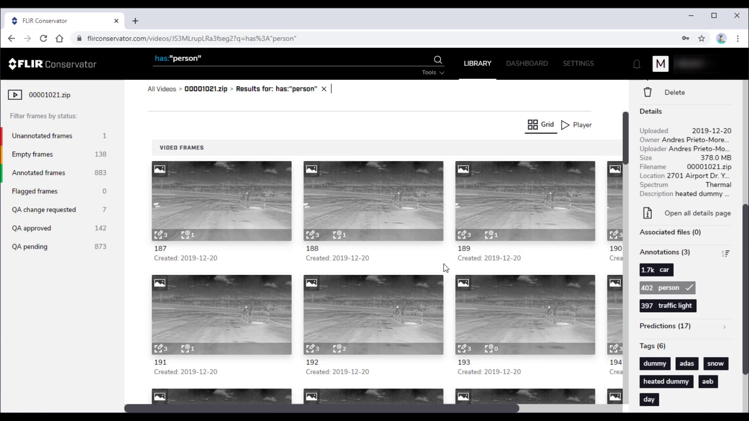Click the 00001021.zip breadcrumb link
The height and width of the screenshot is (421, 749).
point(206,88)
